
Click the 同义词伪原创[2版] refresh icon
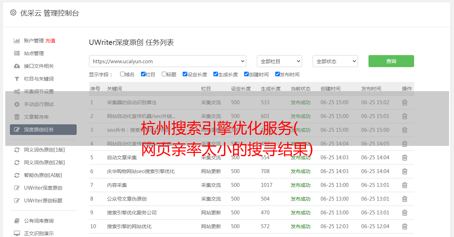point(17,162)
